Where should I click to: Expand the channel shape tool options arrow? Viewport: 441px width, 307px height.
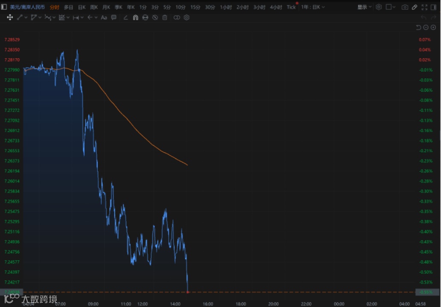coord(40,17)
